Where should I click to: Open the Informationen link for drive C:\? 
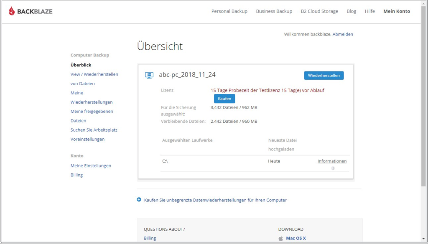click(x=332, y=161)
